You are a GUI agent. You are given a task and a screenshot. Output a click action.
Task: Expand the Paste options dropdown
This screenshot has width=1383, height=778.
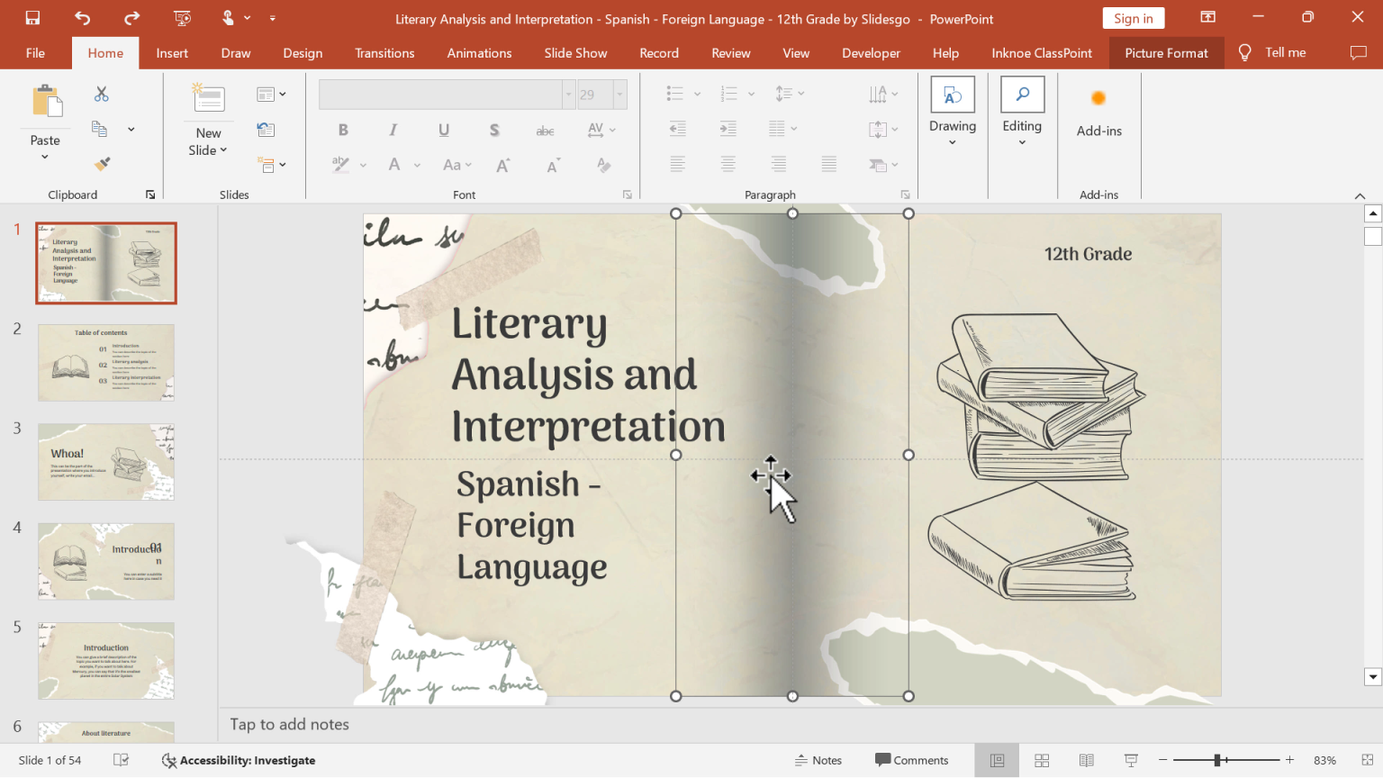click(x=44, y=154)
